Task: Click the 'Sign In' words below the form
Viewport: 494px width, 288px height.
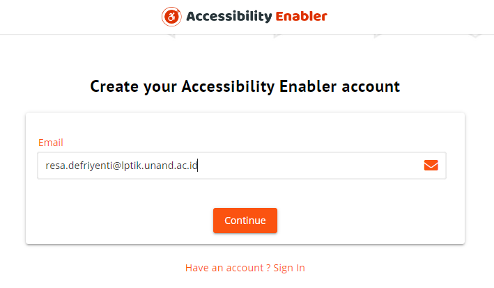Action: (289, 268)
